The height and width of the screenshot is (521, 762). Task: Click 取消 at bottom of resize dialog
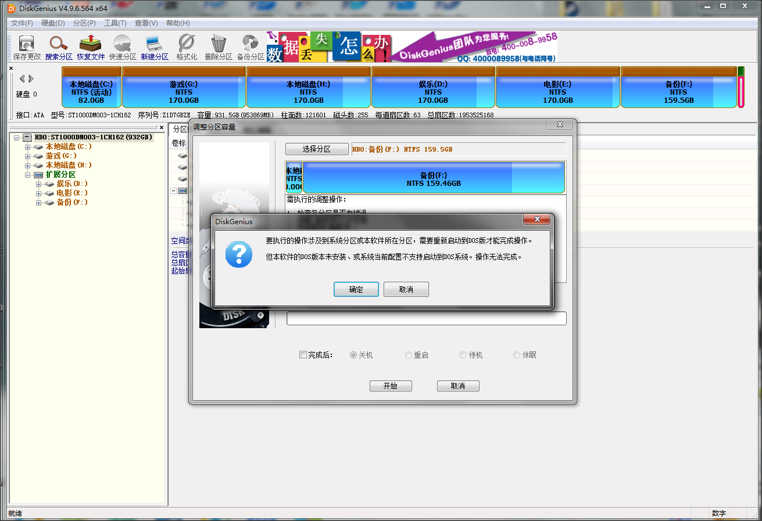point(458,386)
